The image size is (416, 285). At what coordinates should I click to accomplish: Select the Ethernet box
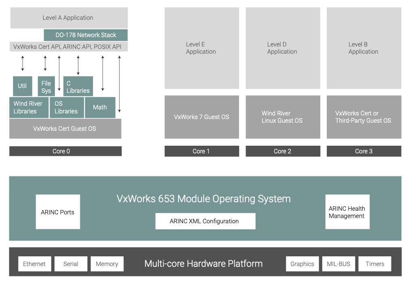tap(34, 264)
